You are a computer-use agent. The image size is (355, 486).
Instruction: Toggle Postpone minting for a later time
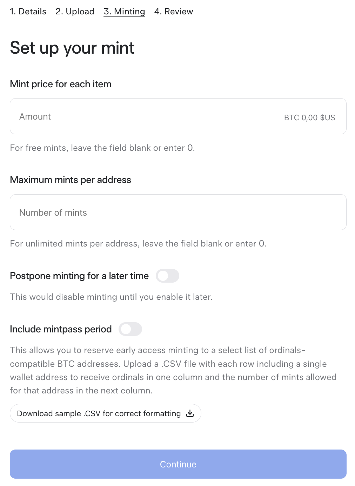168,276
